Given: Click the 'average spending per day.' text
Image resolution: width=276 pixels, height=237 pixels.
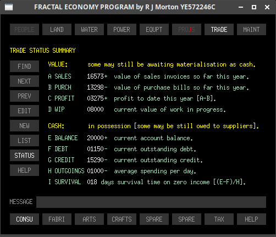Looking at the screenshot, I should pyautogui.click(x=155, y=171).
